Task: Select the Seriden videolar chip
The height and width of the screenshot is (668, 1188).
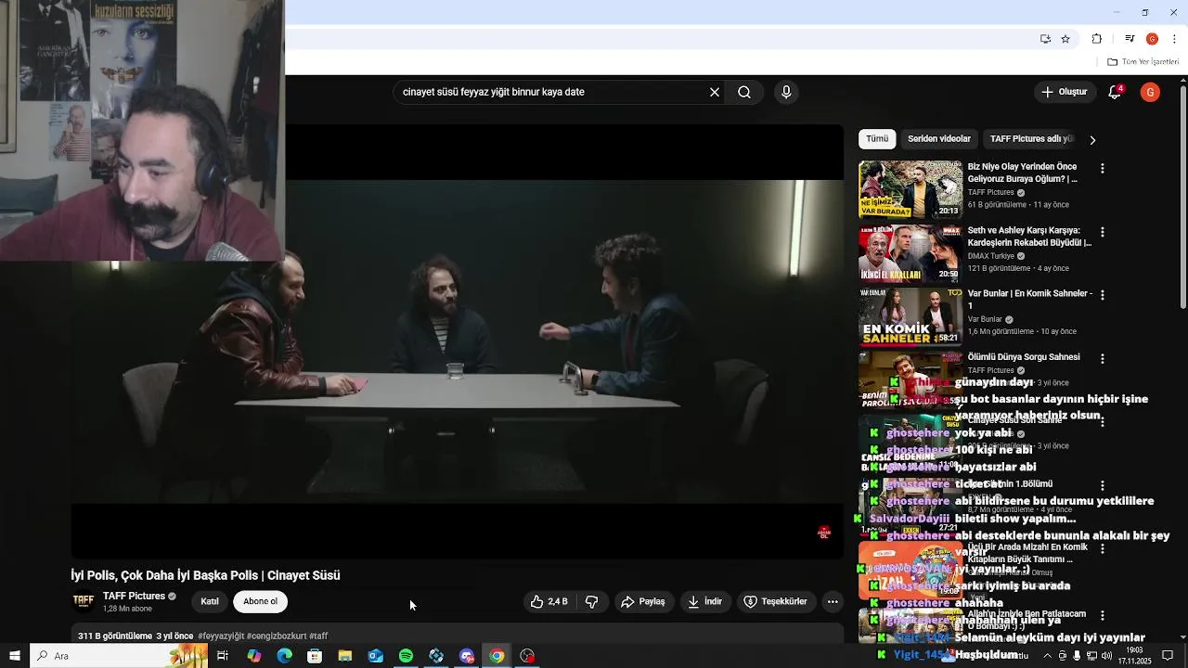Action: (939, 139)
